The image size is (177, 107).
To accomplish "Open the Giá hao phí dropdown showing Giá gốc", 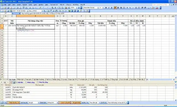I will (x=38, y=103).
